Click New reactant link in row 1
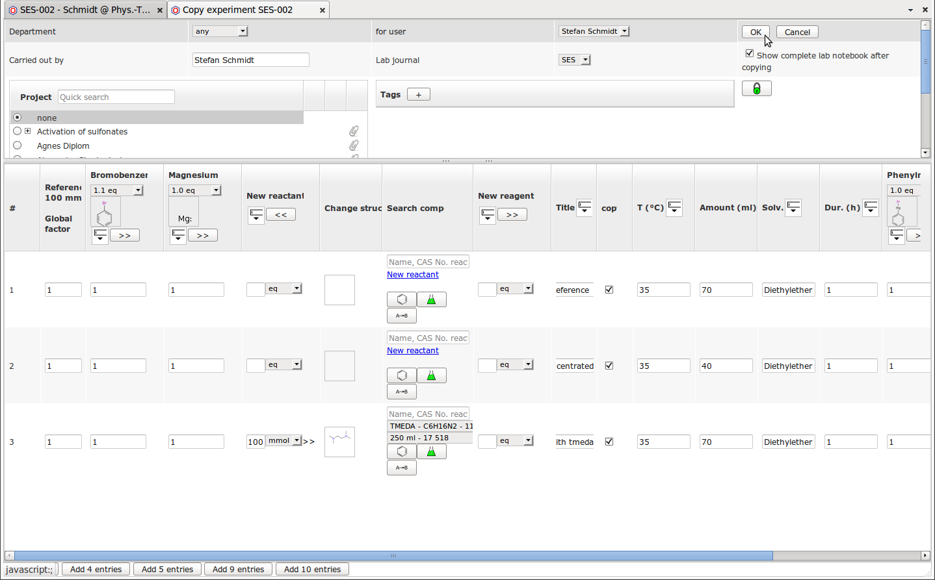The height and width of the screenshot is (580, 935). pyautogui.click(x=413, y=275)
